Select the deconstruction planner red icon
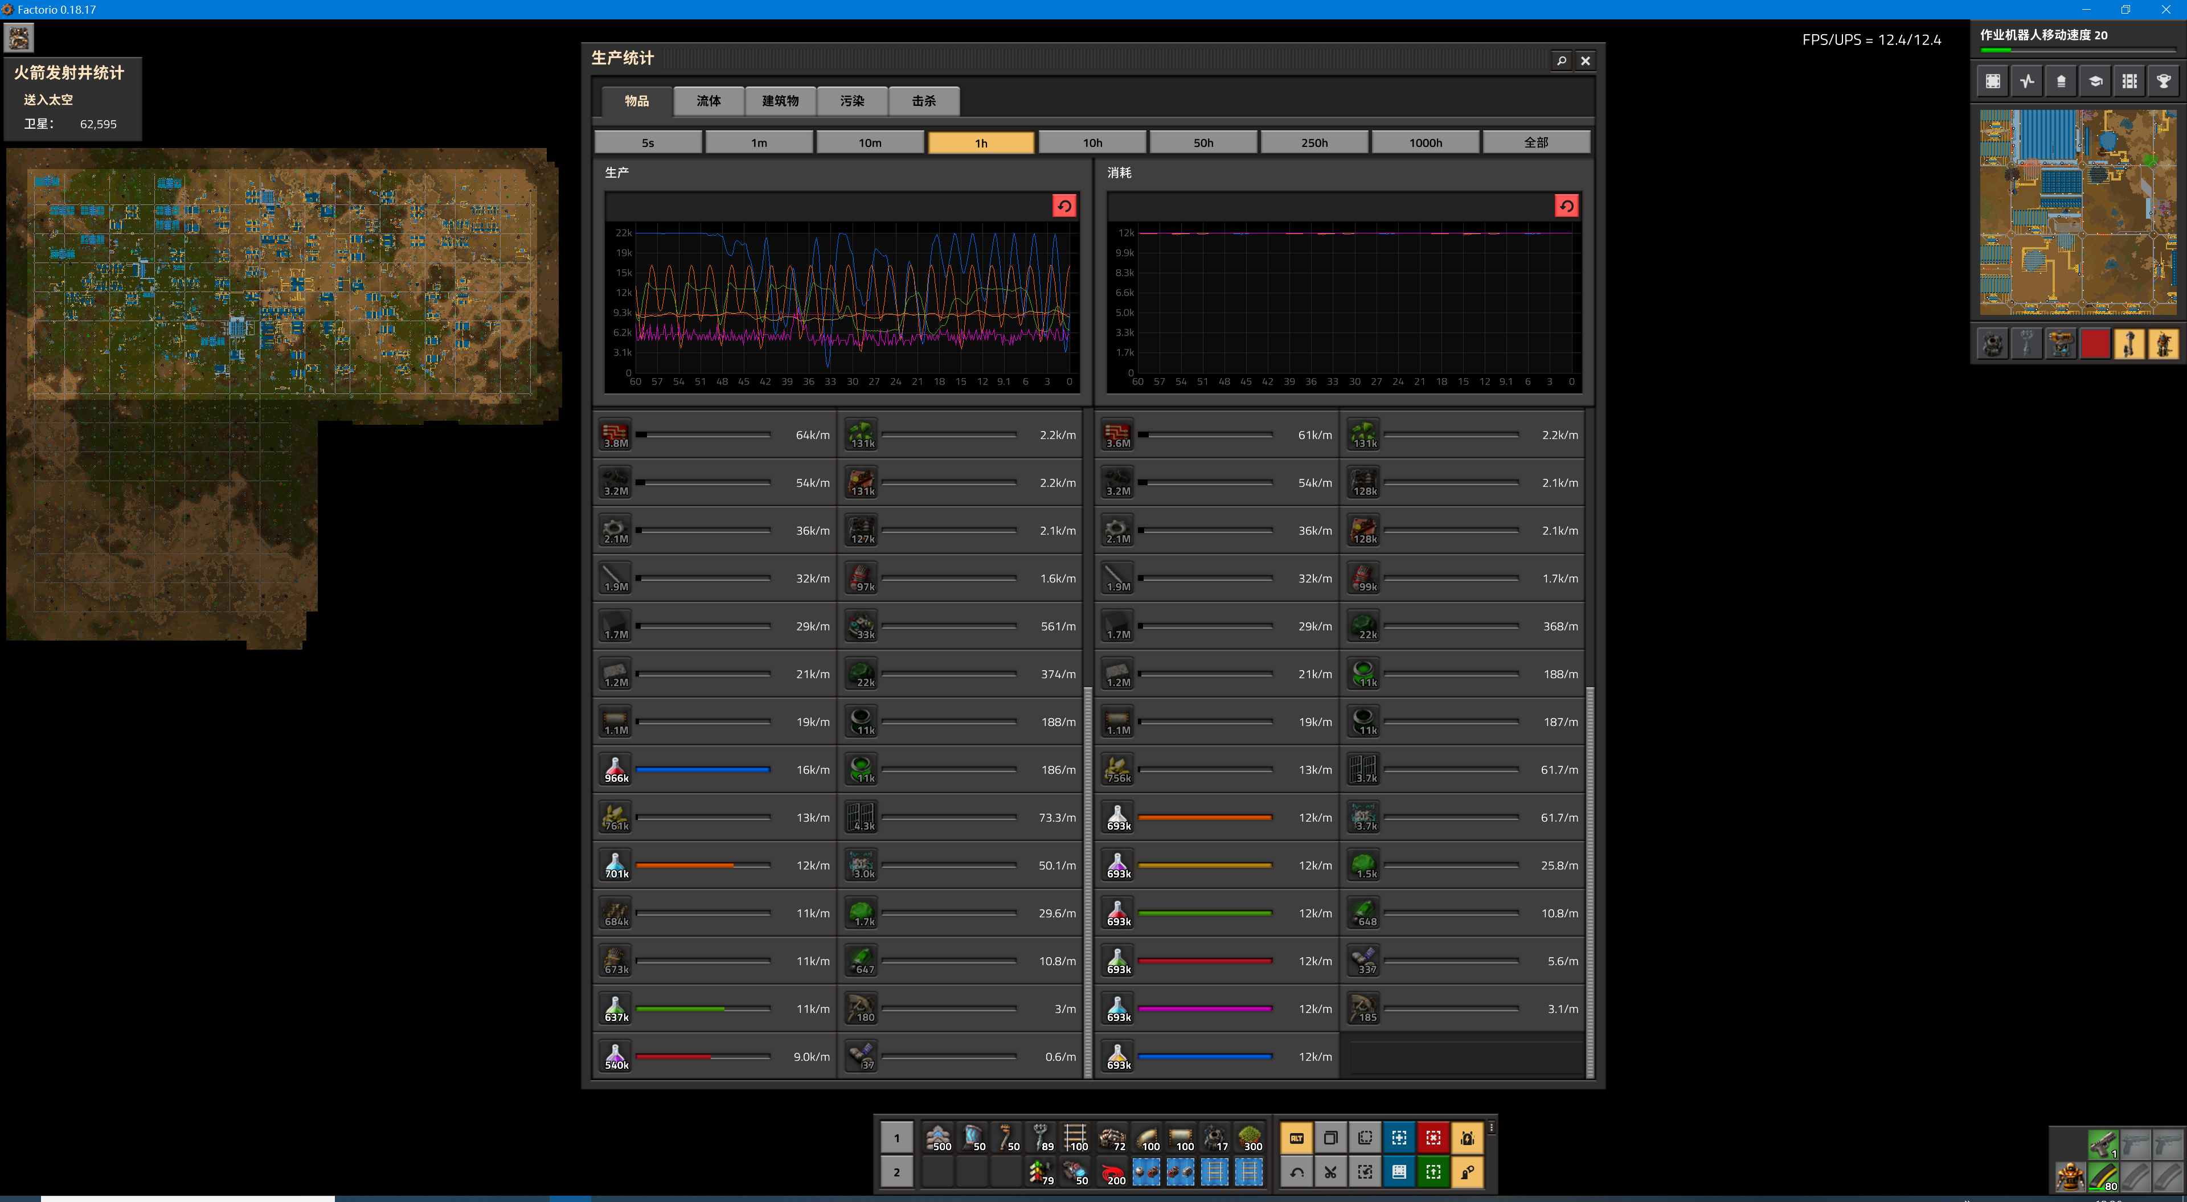The width and height of the screenshot is (2187, 1202). tap(1433, 1138)
